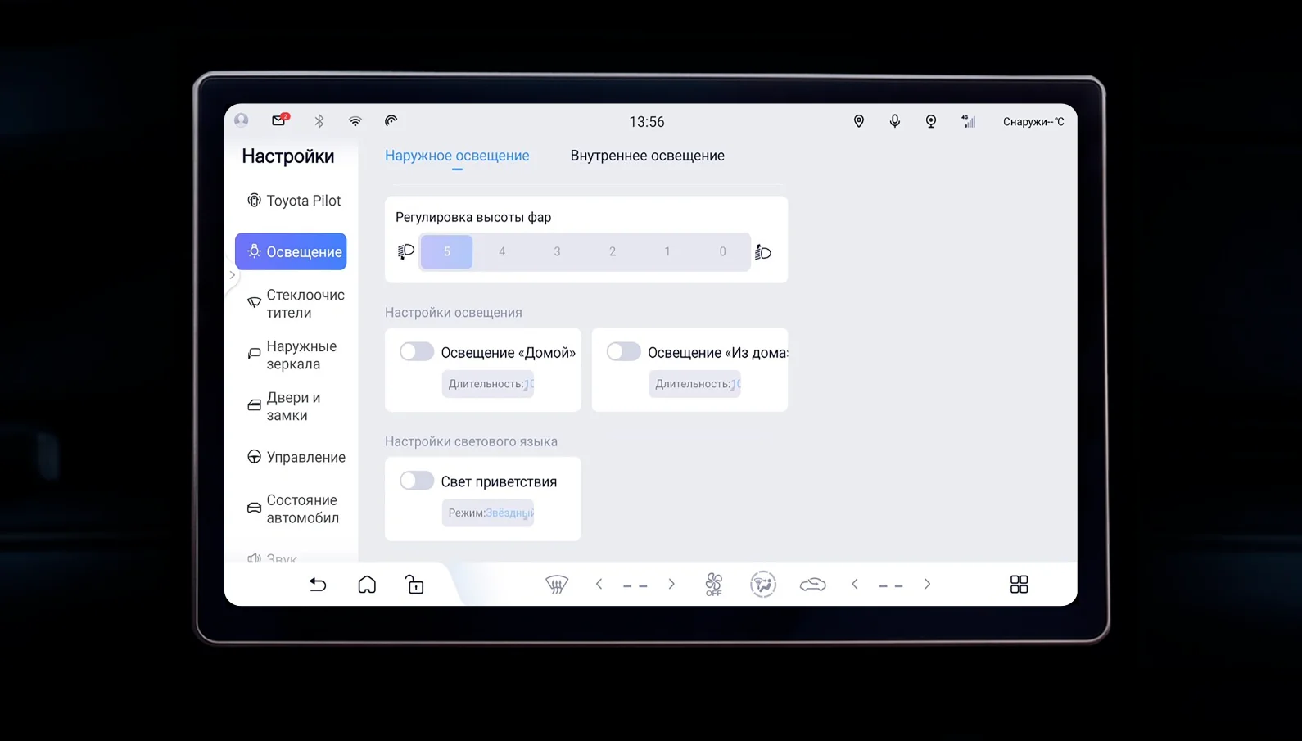Increase left temperature with right arrow
Viewport: 1302px width, 741px height.
pyautogui.click(x=671, y=585)
